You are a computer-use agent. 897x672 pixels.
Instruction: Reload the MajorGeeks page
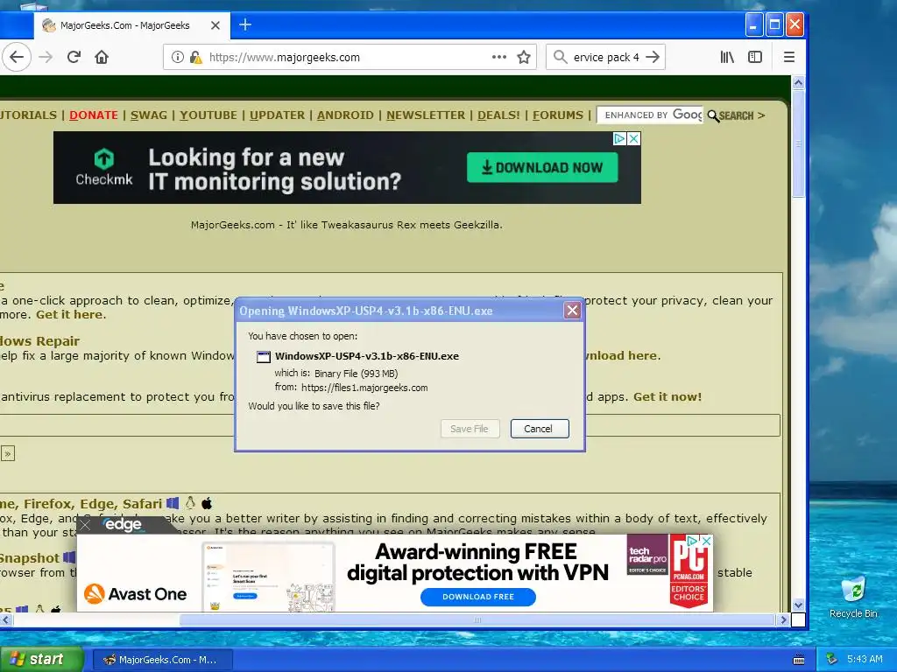(74, 57)
